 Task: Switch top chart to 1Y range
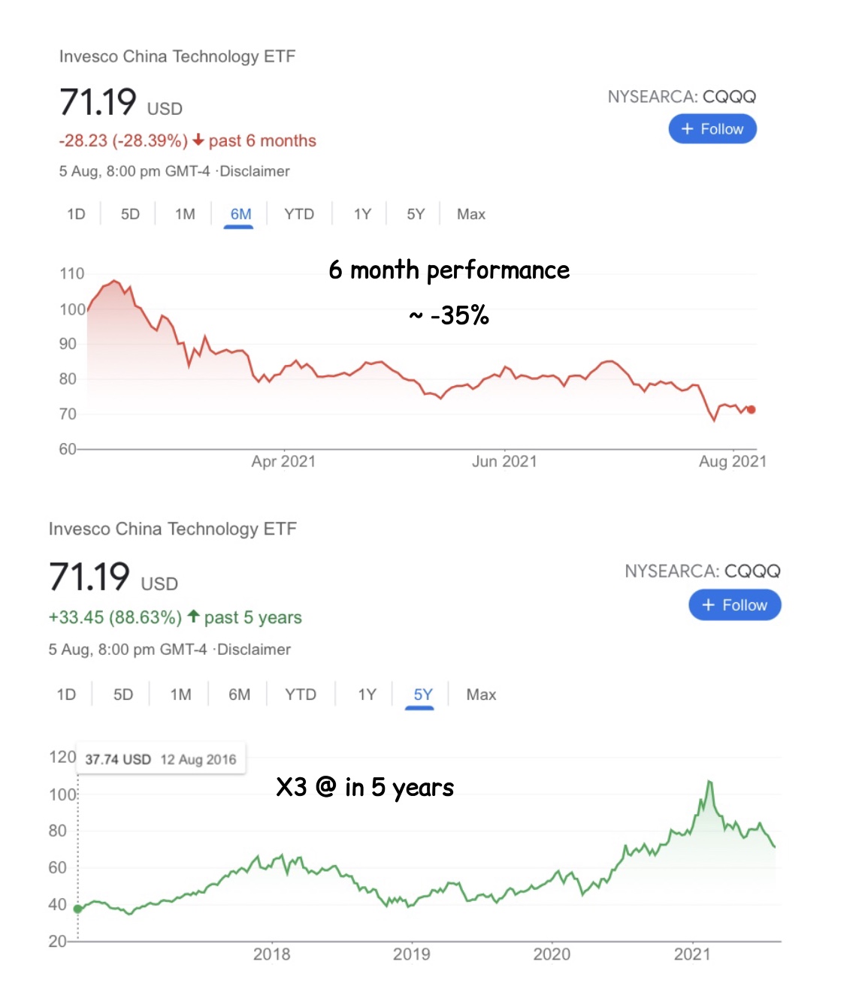click(362, 214)
